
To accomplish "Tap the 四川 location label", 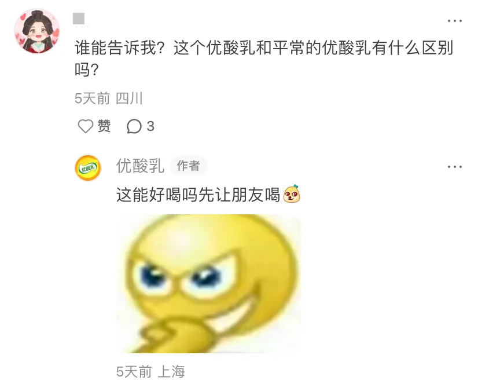I will [x=129, y=98].
